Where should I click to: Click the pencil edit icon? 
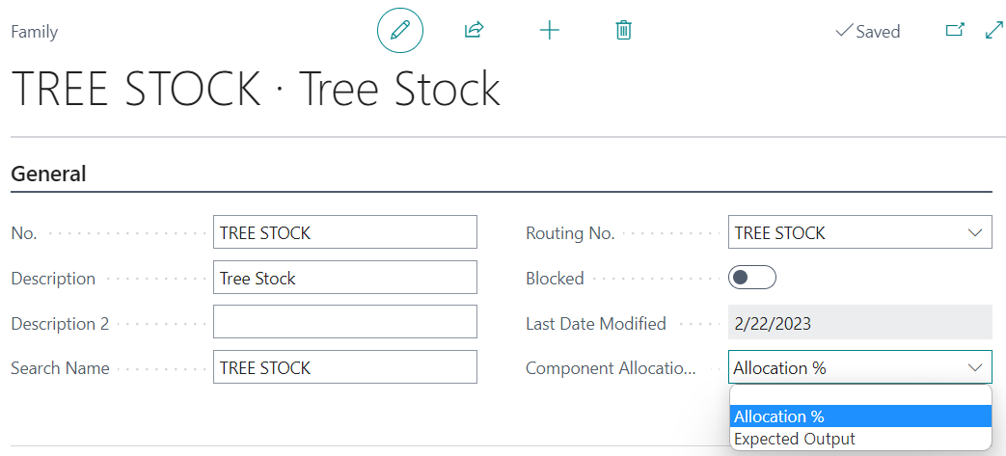point(400,30)
